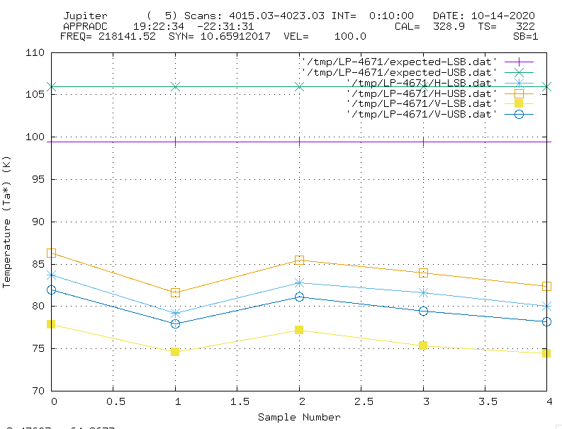This screenshot has width=562, height=429.
Task: Click the expected-USB green cross at sample 0
Action: pyautogui.click(x=52, y=86)
